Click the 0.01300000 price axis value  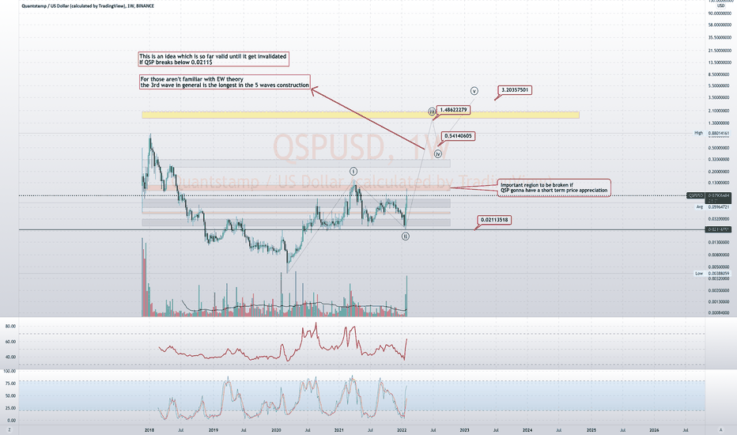(720, 243)
